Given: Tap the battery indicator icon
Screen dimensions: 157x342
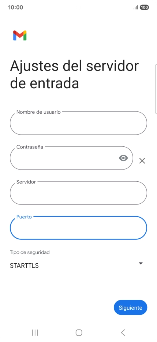Looking at the screenshot, I should point(144,7).
